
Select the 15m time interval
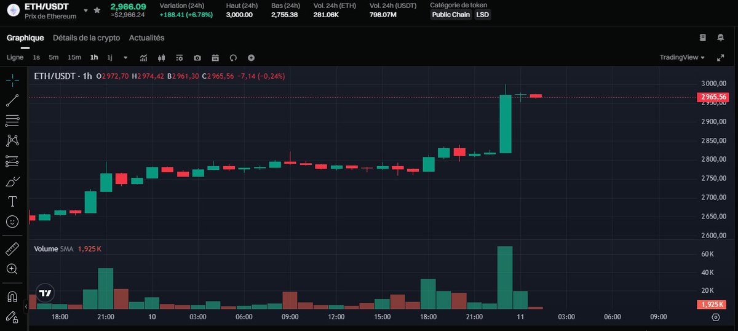[74, 57]
